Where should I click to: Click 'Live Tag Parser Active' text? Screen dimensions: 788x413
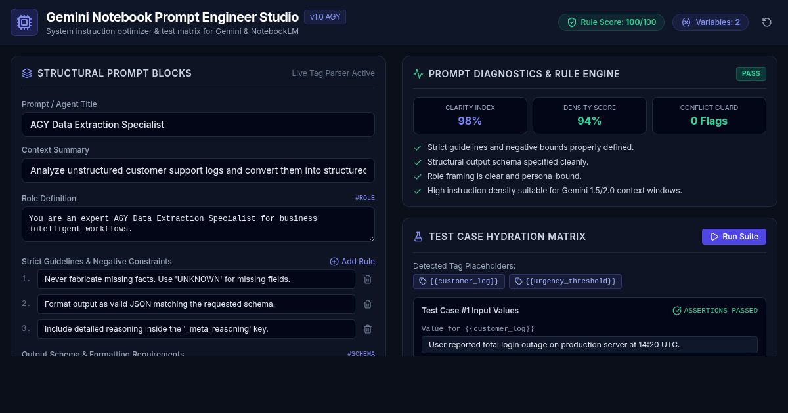tap(334, 73)
